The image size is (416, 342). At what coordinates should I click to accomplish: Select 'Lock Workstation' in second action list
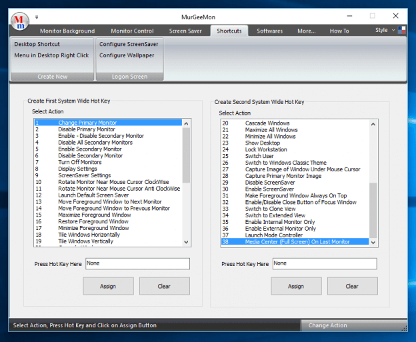[x=267, y=149]
